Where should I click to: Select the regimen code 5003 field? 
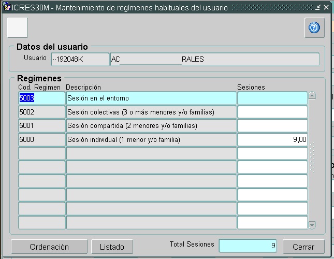(x=41, y=98)
